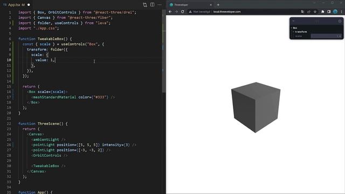
Task: Click the not-secure warning icon in address bar
Action: tap(190, 12)
